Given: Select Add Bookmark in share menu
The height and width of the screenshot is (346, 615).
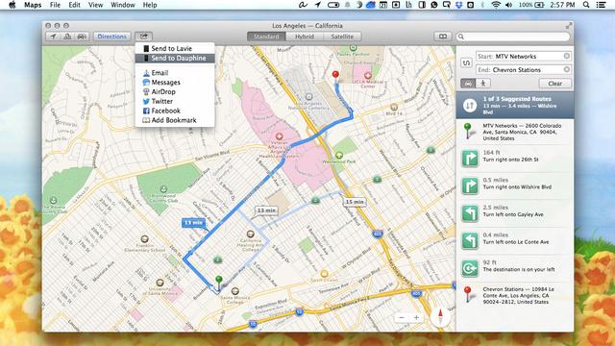Looking at the screenshot, I should tap(175, 120).
